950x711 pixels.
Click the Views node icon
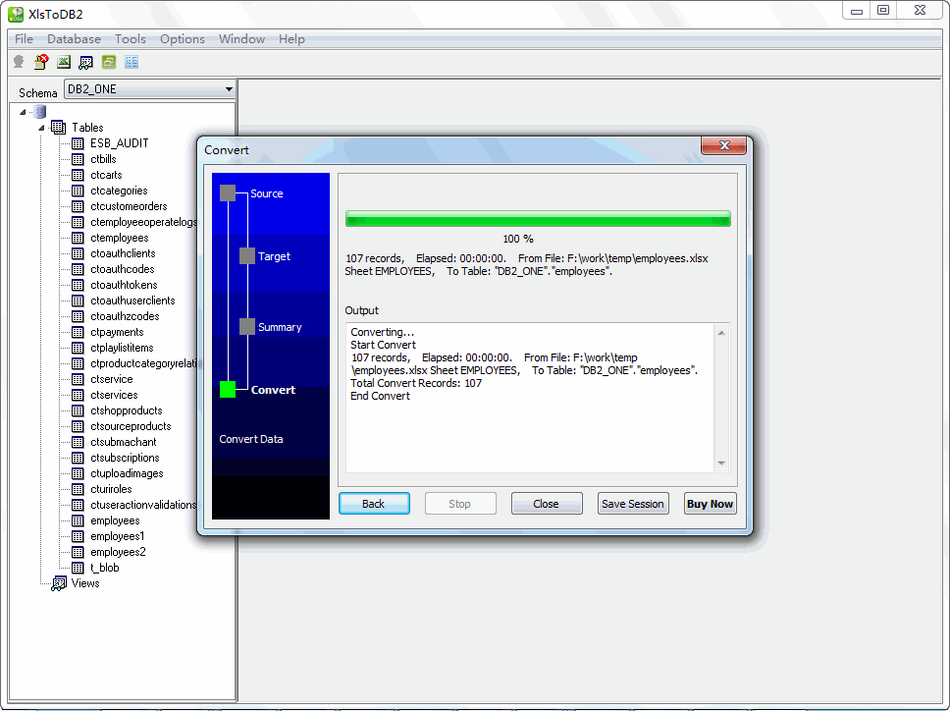pyautogui.click(x=59, y=583)
